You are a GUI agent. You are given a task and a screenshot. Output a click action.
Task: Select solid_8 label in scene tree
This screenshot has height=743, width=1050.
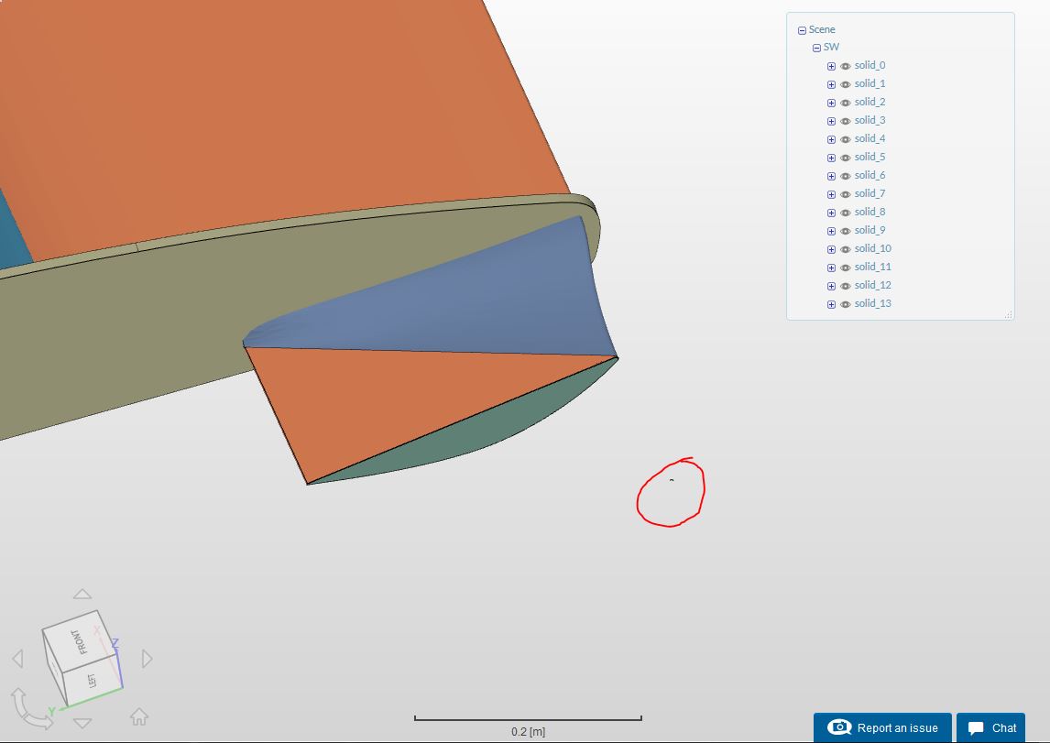[870, 212]
